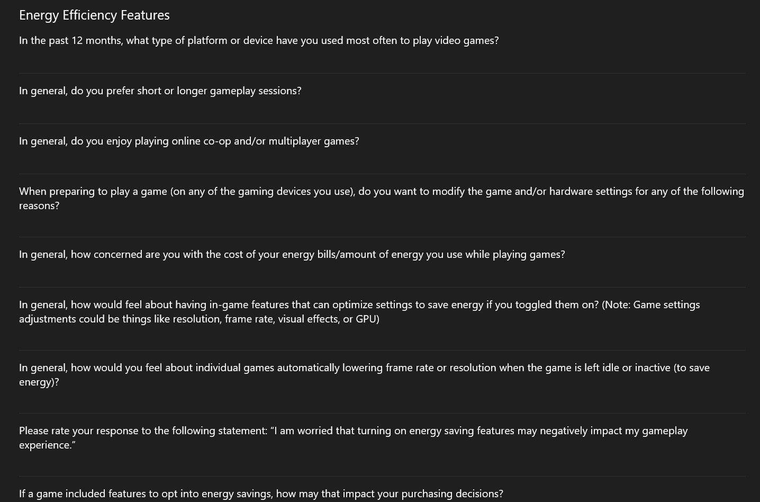
Task: Click the short or longer gameplay sessions question
Action: pyautogui.click(x=160, y=91)
